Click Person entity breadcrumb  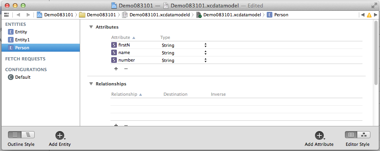(278, 15)
